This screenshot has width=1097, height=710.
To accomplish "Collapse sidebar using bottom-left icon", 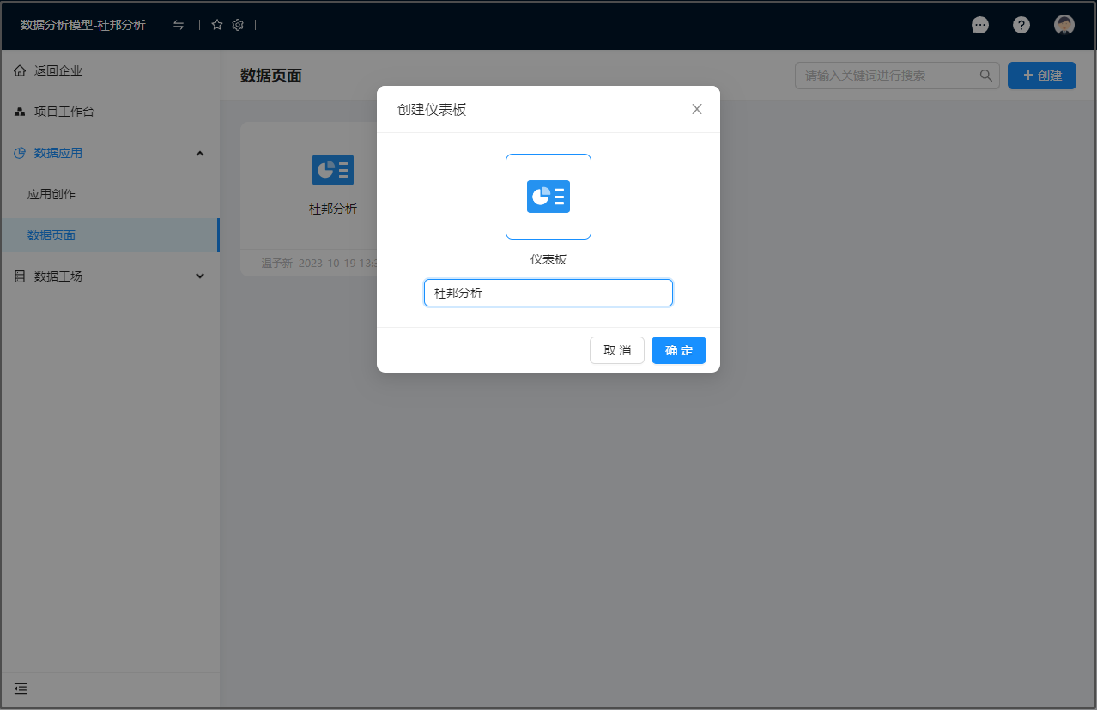I will point(21,689).
